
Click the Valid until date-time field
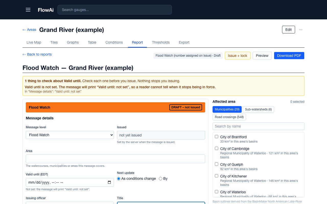click(70, 182)
